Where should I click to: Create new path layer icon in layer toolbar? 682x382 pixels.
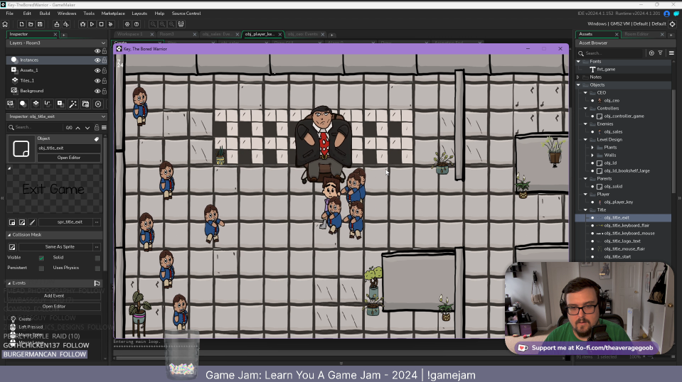[48, 104]
